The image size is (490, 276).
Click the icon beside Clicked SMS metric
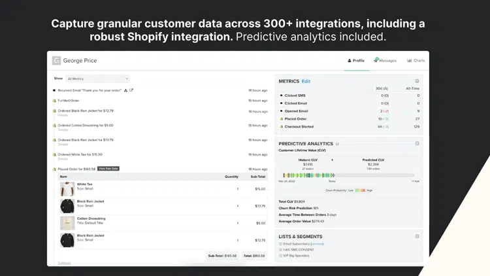coord(281,95)
